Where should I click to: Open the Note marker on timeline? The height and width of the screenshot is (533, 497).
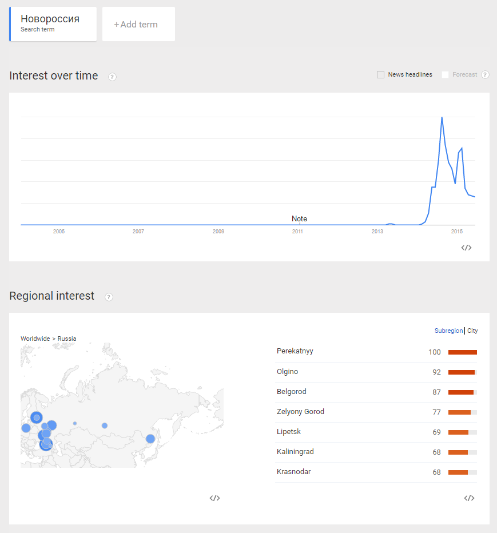(x=299, y=219)
